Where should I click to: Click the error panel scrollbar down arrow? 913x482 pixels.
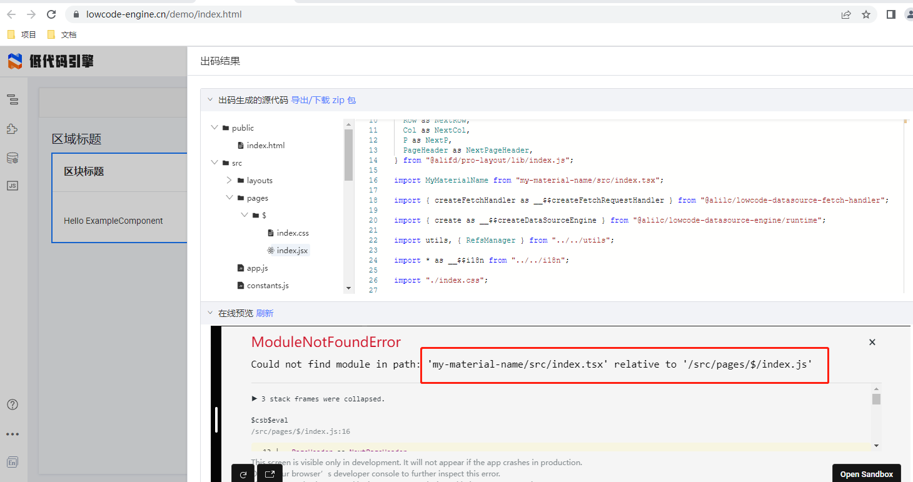click(876, 445)
